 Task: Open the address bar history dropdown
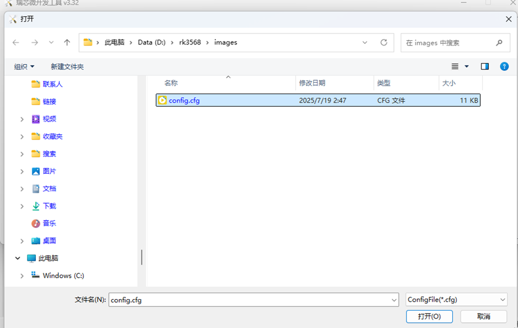tap(365, 43)
